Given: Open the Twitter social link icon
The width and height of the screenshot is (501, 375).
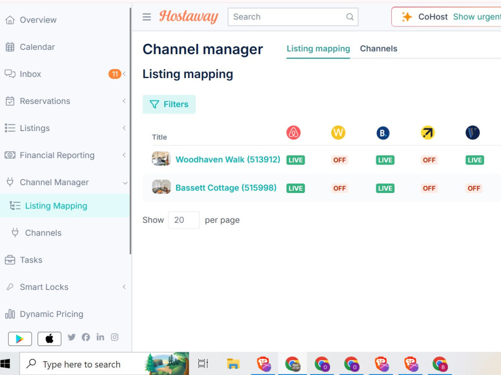Looking at the screenshot, I should tap(72, 337).
